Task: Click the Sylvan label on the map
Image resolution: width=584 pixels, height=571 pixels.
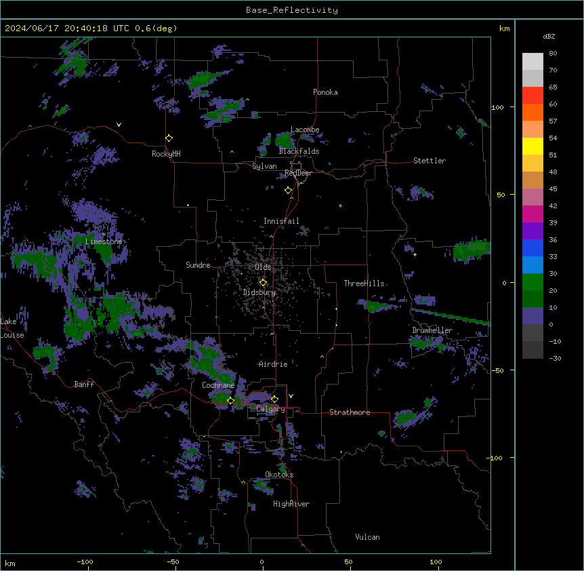Action: pyautogui.click(x=264, y=166)
